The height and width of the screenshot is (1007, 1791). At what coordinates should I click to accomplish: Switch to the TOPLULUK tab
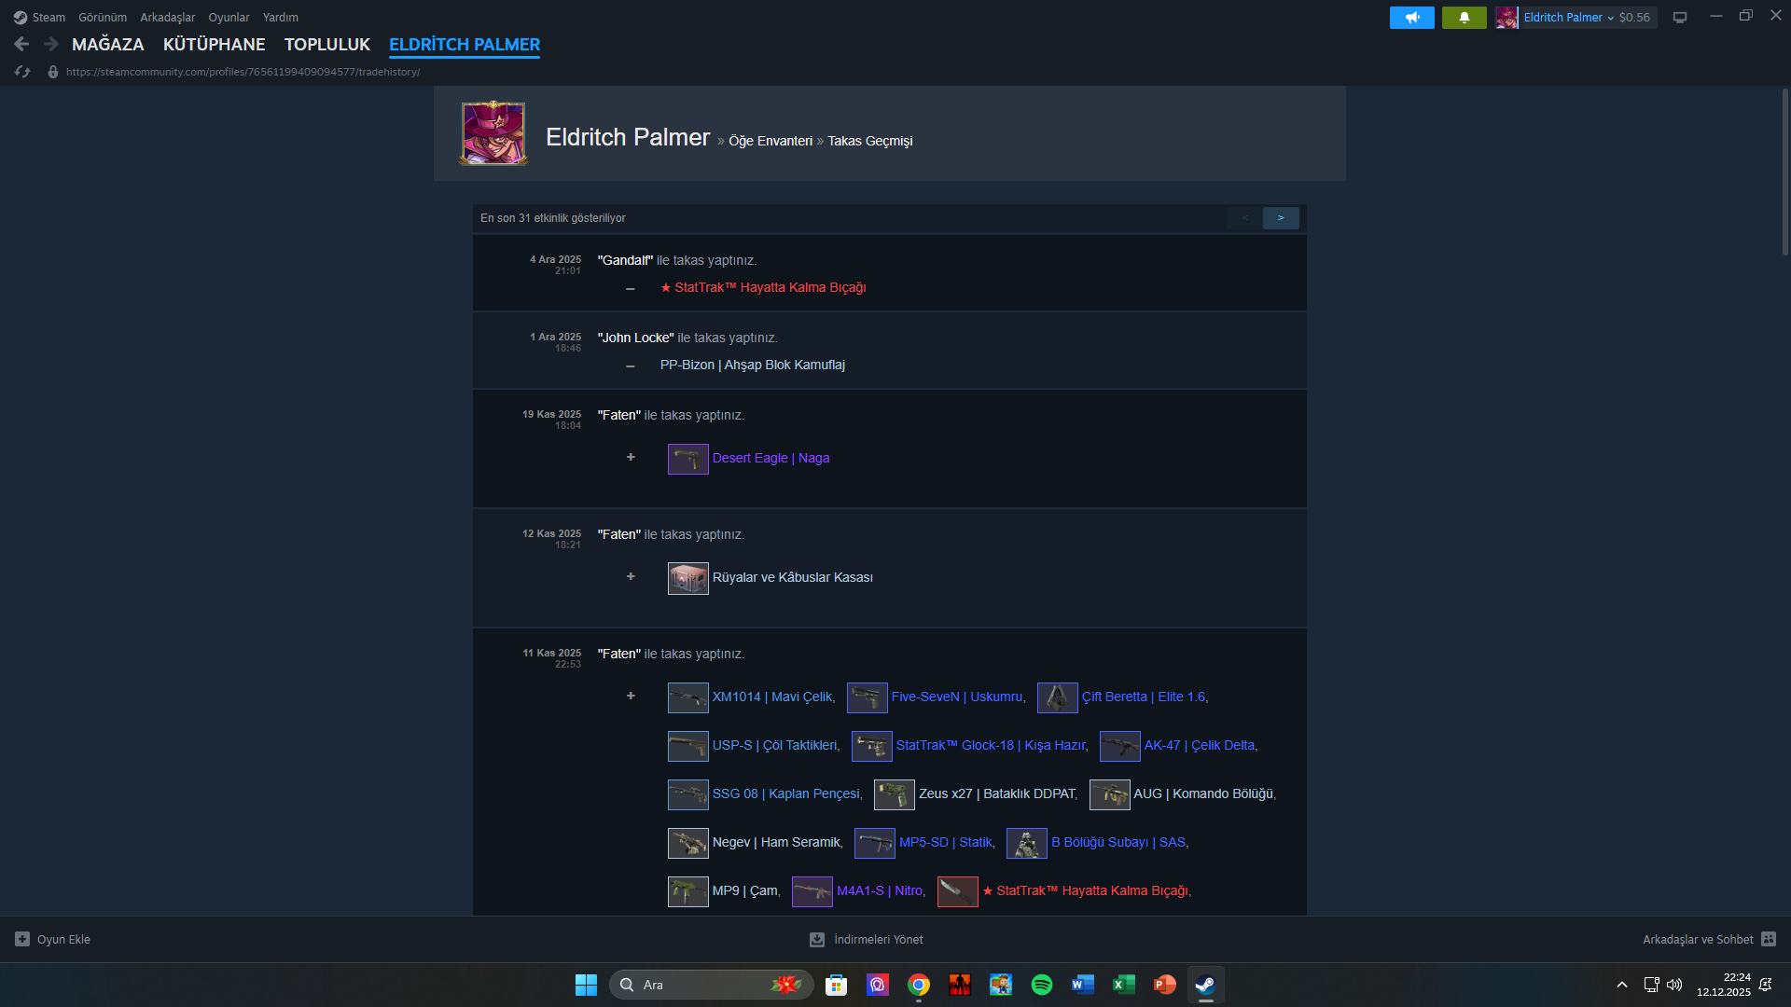[327, 44]
